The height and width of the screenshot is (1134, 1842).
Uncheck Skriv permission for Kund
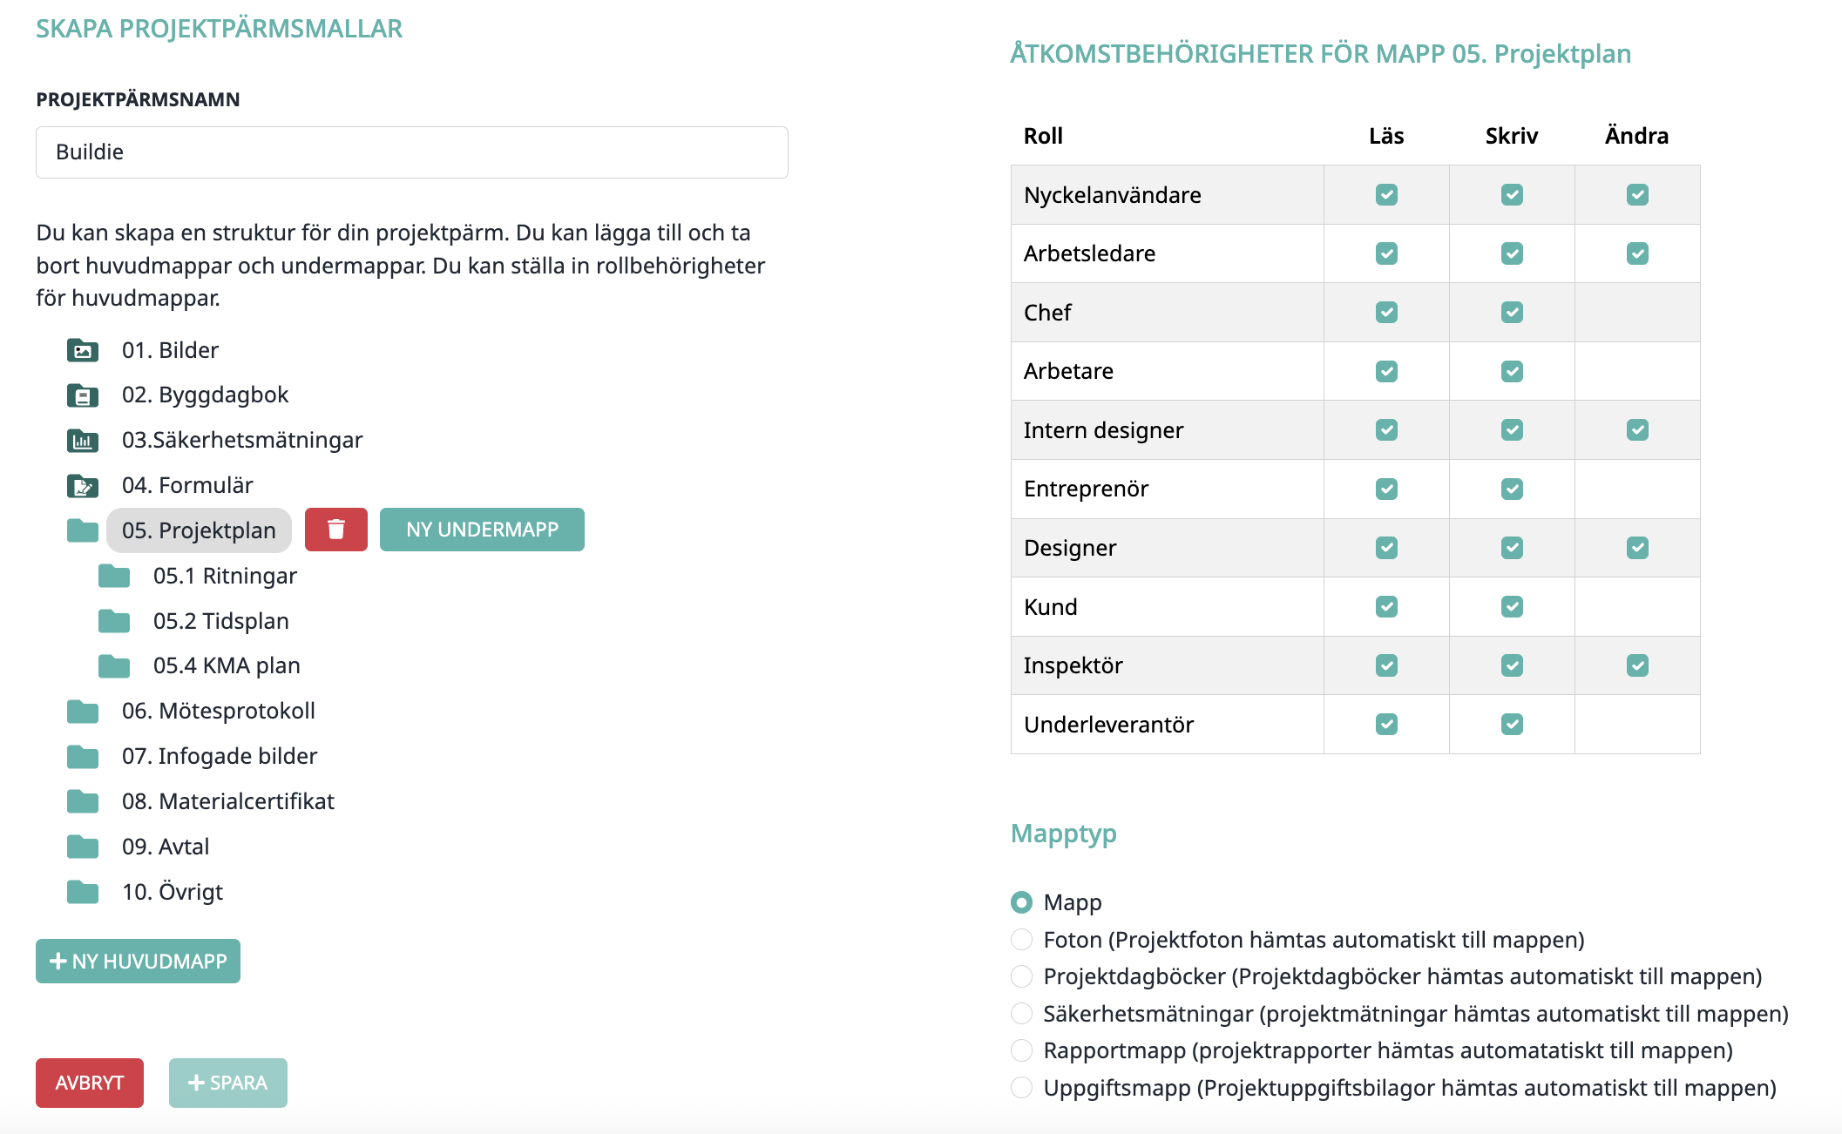[x=1512, y=606]
